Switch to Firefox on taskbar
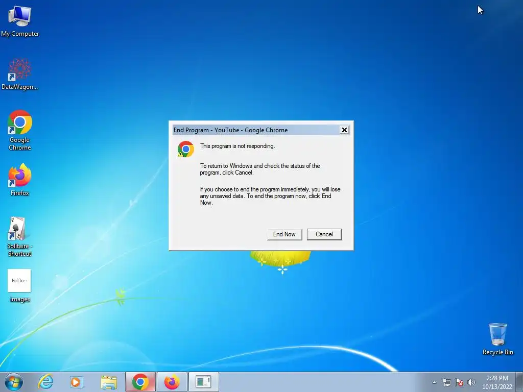 [172, 382]
